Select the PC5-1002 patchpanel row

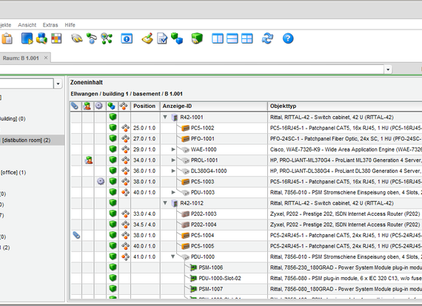(x=246, y=128)
